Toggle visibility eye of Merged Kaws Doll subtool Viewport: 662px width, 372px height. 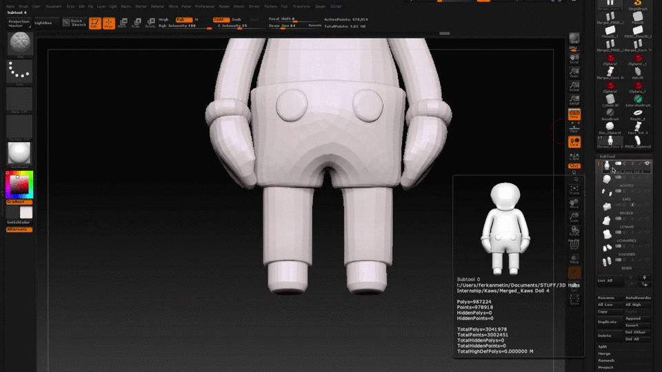(648, 164)
